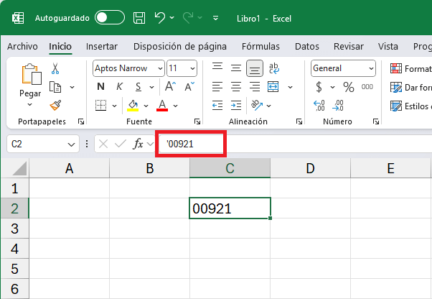
Task: Click the Align Left icon
Action: (217, 87)
